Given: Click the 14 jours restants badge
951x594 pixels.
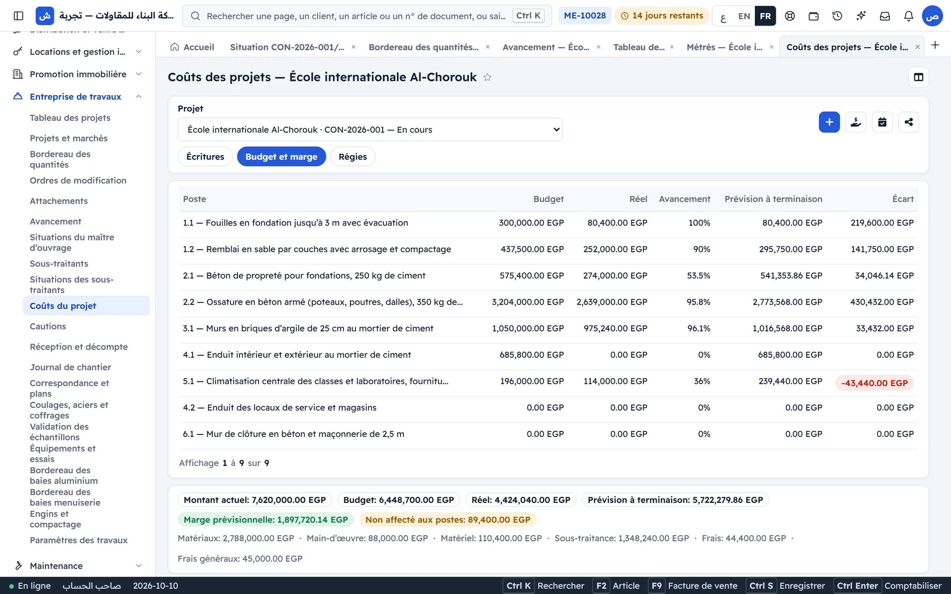Looking at the screenshot, I should pos(661,16).
